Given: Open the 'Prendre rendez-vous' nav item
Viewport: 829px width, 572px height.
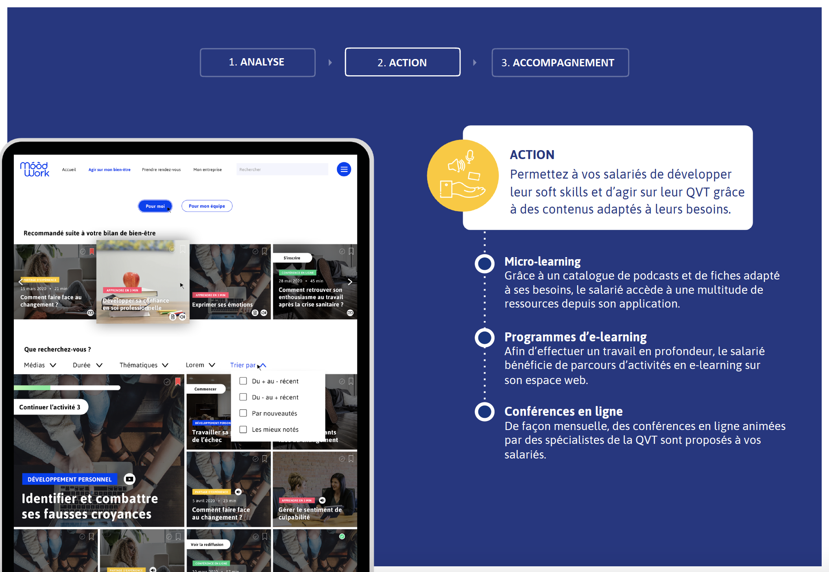Looking at the screenshot, I should [161, 170].
